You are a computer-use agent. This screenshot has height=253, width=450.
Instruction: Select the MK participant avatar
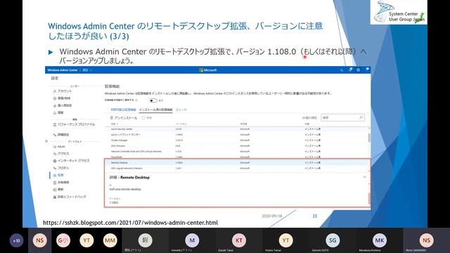click(380, 240)
